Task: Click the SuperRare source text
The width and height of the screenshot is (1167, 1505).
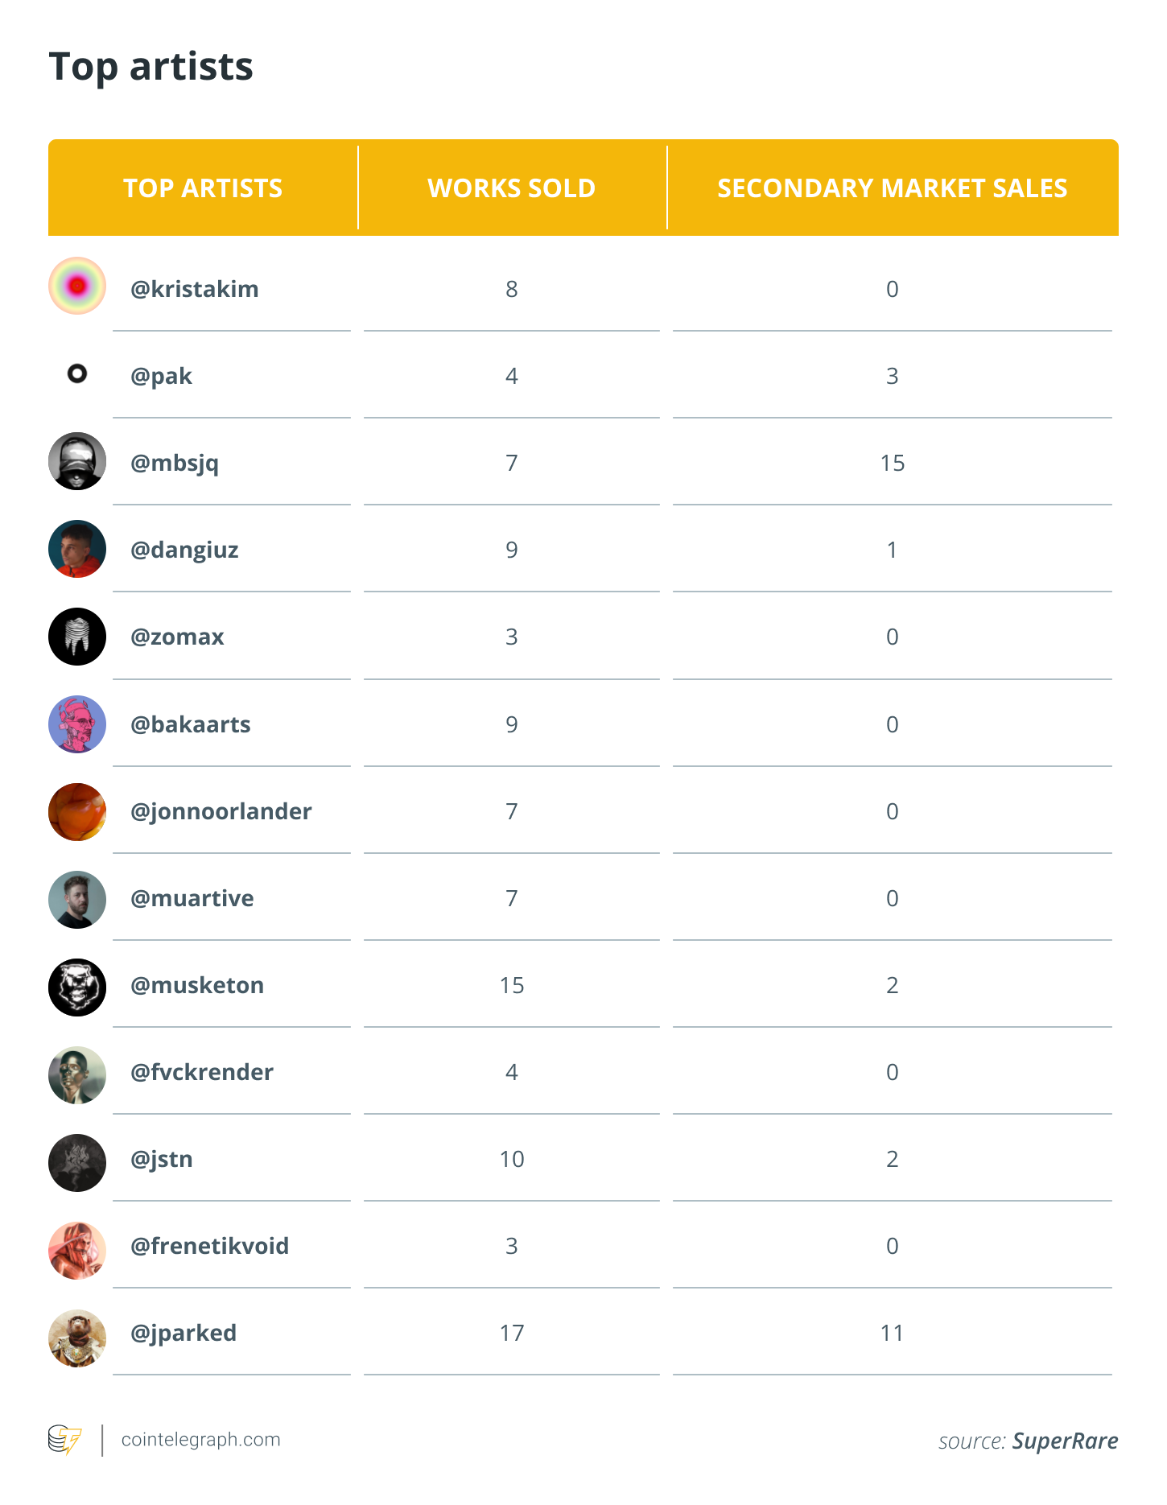Action: pyautogui.click(x=1065, y=1441)
